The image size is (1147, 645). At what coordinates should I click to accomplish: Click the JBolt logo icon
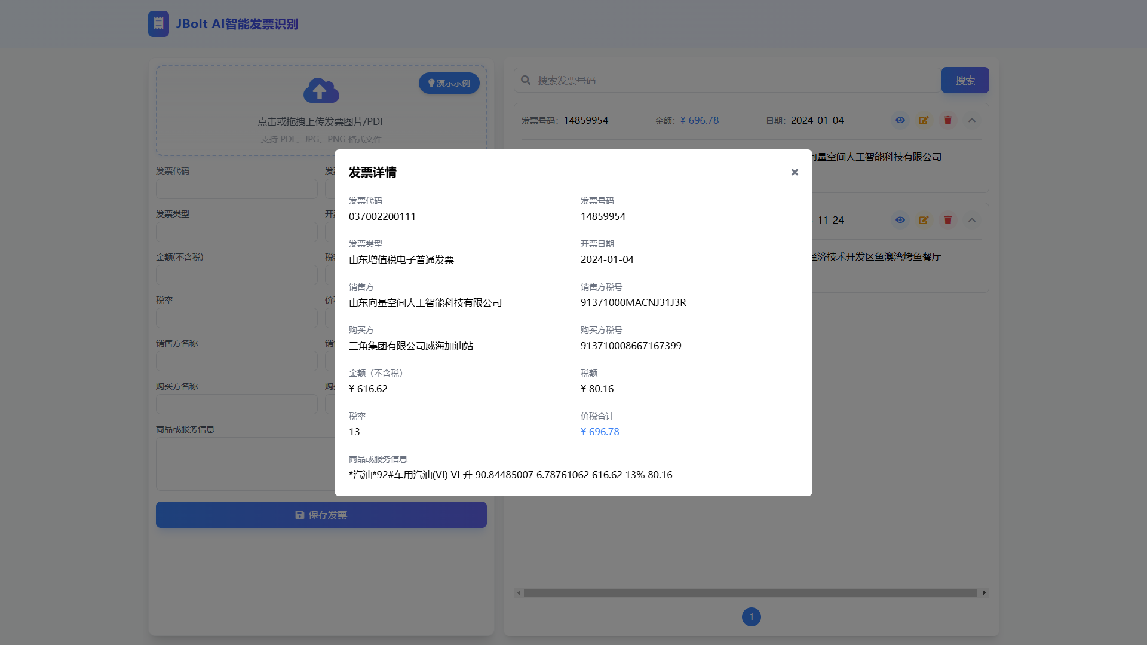coord(158,24)
